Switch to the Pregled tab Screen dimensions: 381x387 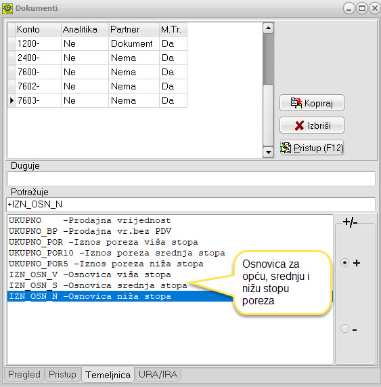pos(24,374)
